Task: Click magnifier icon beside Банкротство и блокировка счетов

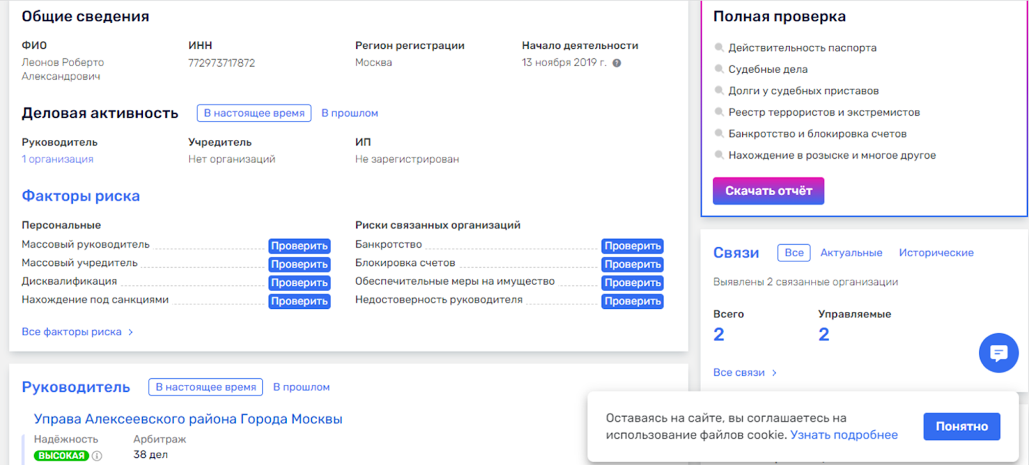Action: pyautogui.click(x=719, y=134)
